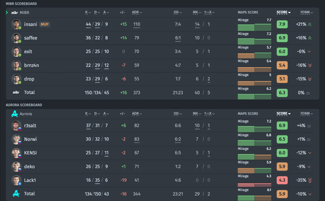
Task: Sort Aurora table by FORM column
Action: tap(307, 114)
